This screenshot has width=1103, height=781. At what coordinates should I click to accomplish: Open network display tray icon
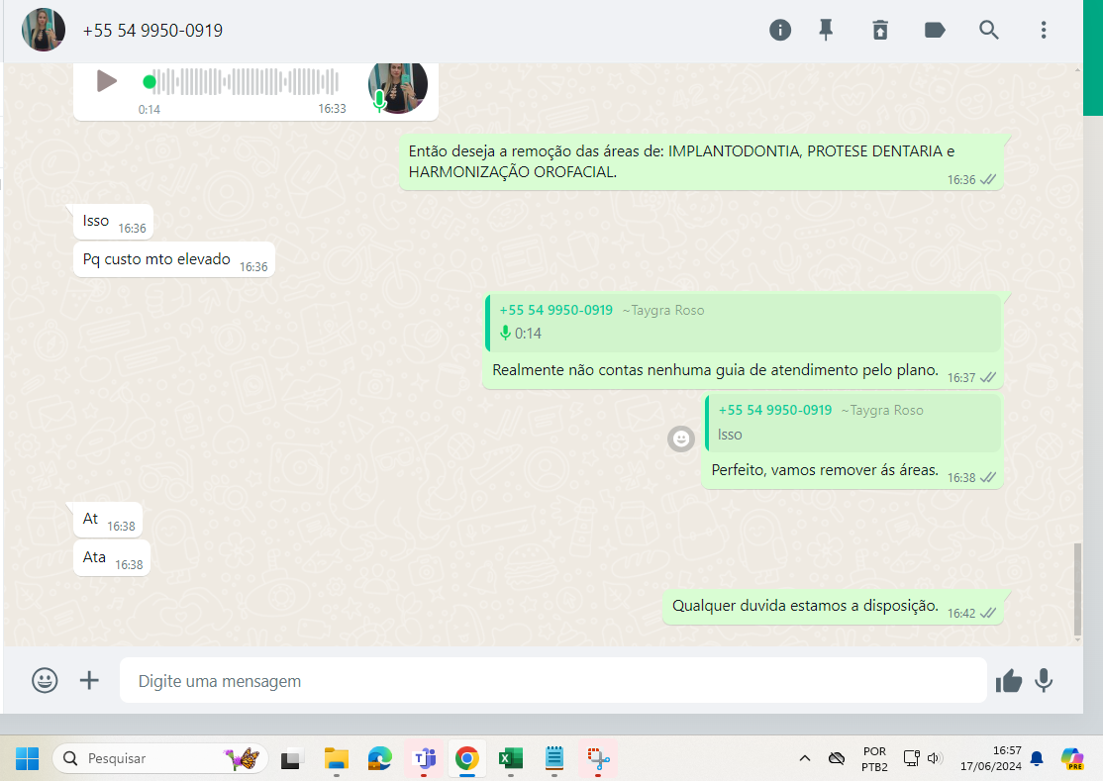(x=912, y=758)
